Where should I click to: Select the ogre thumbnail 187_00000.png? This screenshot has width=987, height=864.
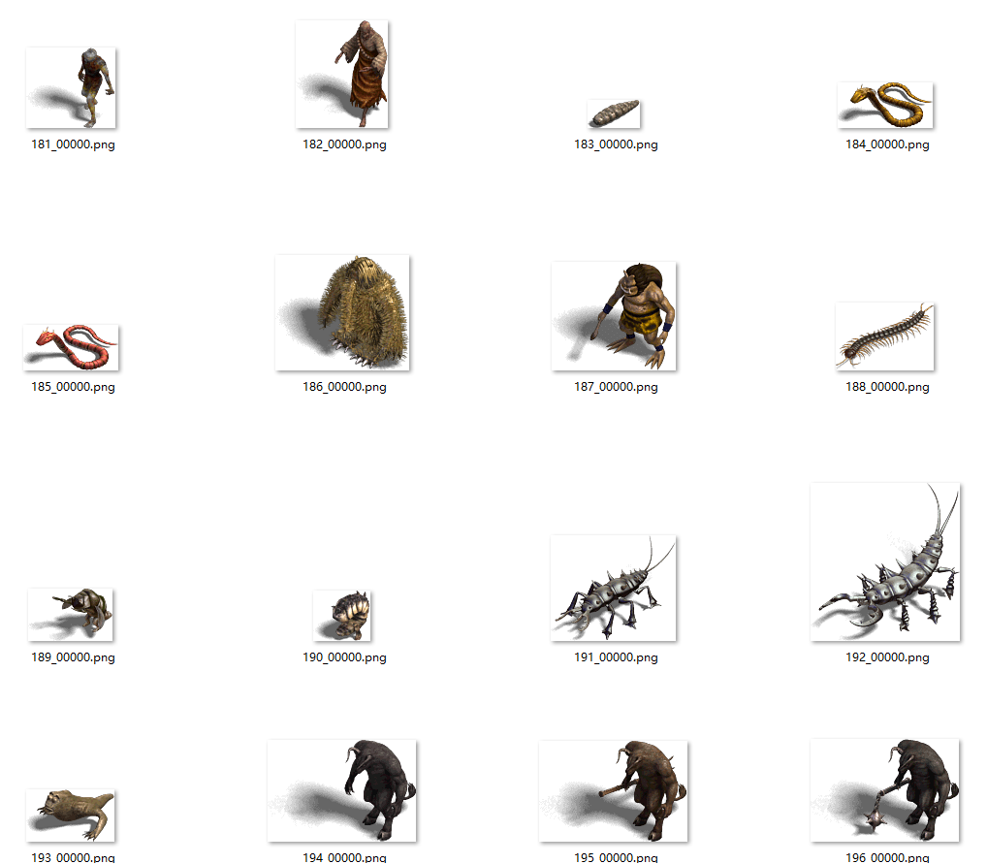614,316
